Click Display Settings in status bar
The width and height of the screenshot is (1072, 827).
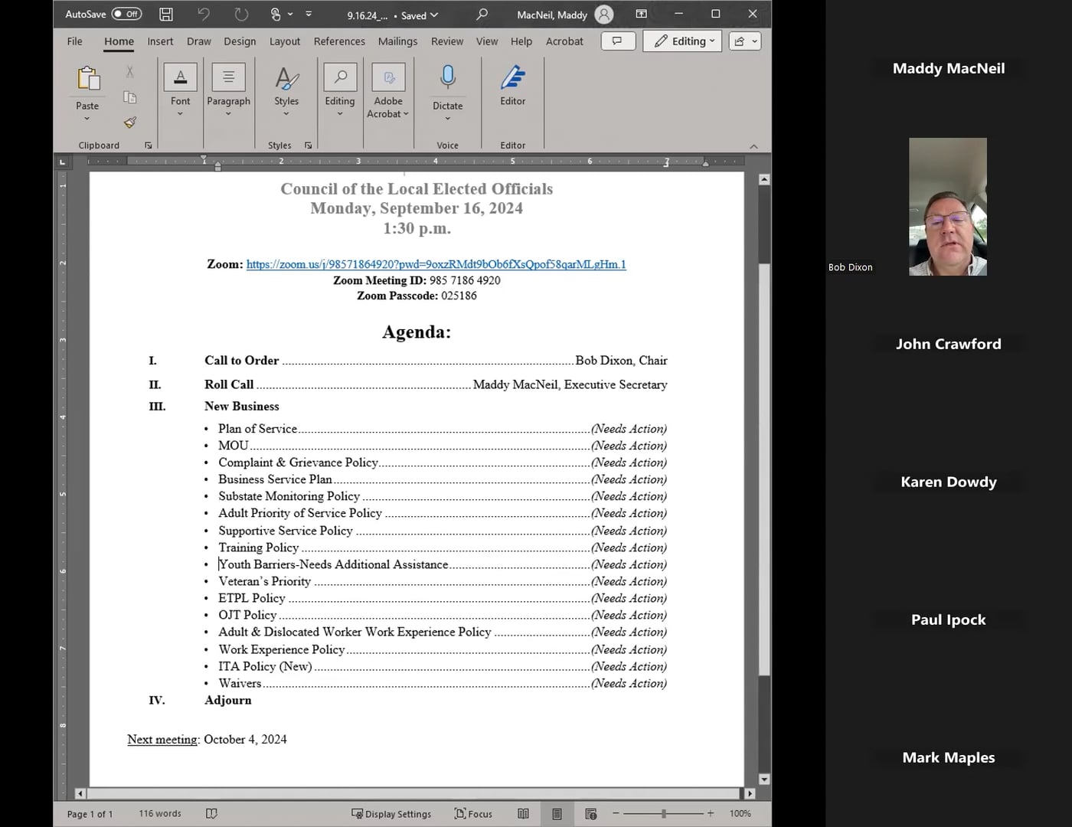pyautogui.click(x=391, y=814)
